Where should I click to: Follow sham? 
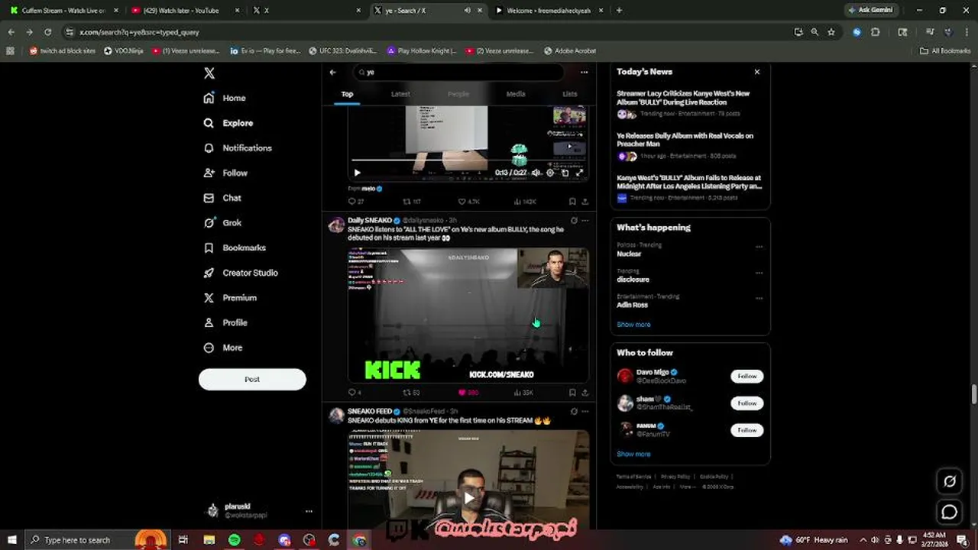pos(746,403)
